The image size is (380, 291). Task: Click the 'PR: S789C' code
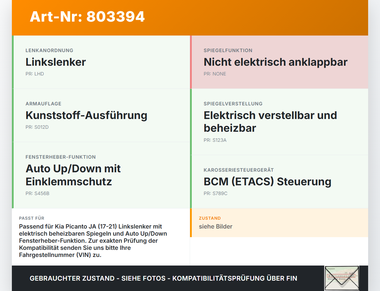coord(216,193)
